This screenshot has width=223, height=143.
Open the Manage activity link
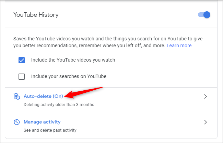tap(42, 122)
